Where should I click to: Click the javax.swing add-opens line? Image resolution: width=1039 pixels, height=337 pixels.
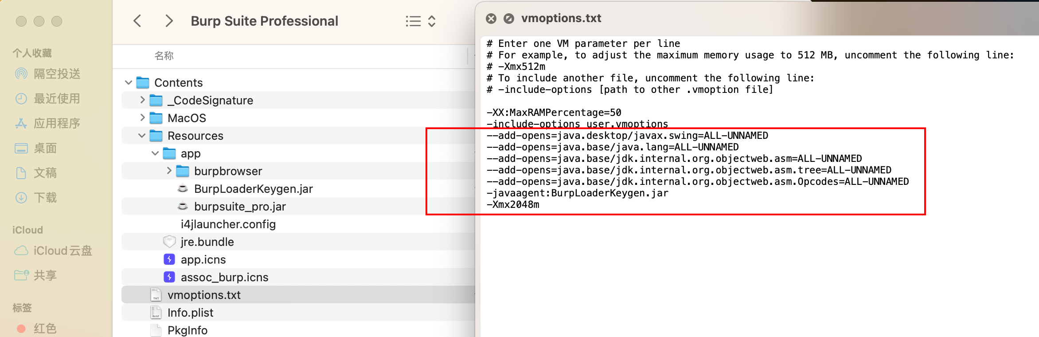coord(627,135)
